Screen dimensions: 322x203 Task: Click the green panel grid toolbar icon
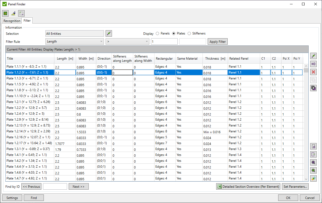(x=5, y=13)
